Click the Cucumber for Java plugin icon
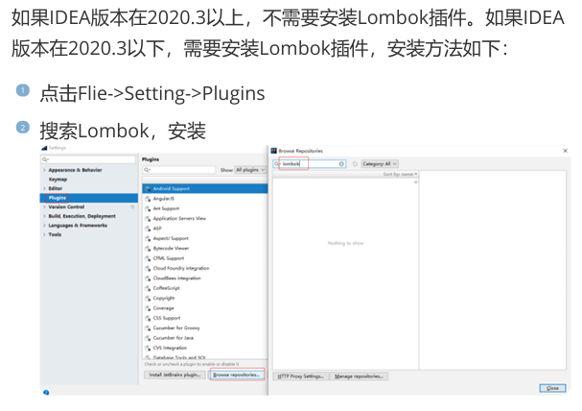The image size is (582, 411). (148, 338)
